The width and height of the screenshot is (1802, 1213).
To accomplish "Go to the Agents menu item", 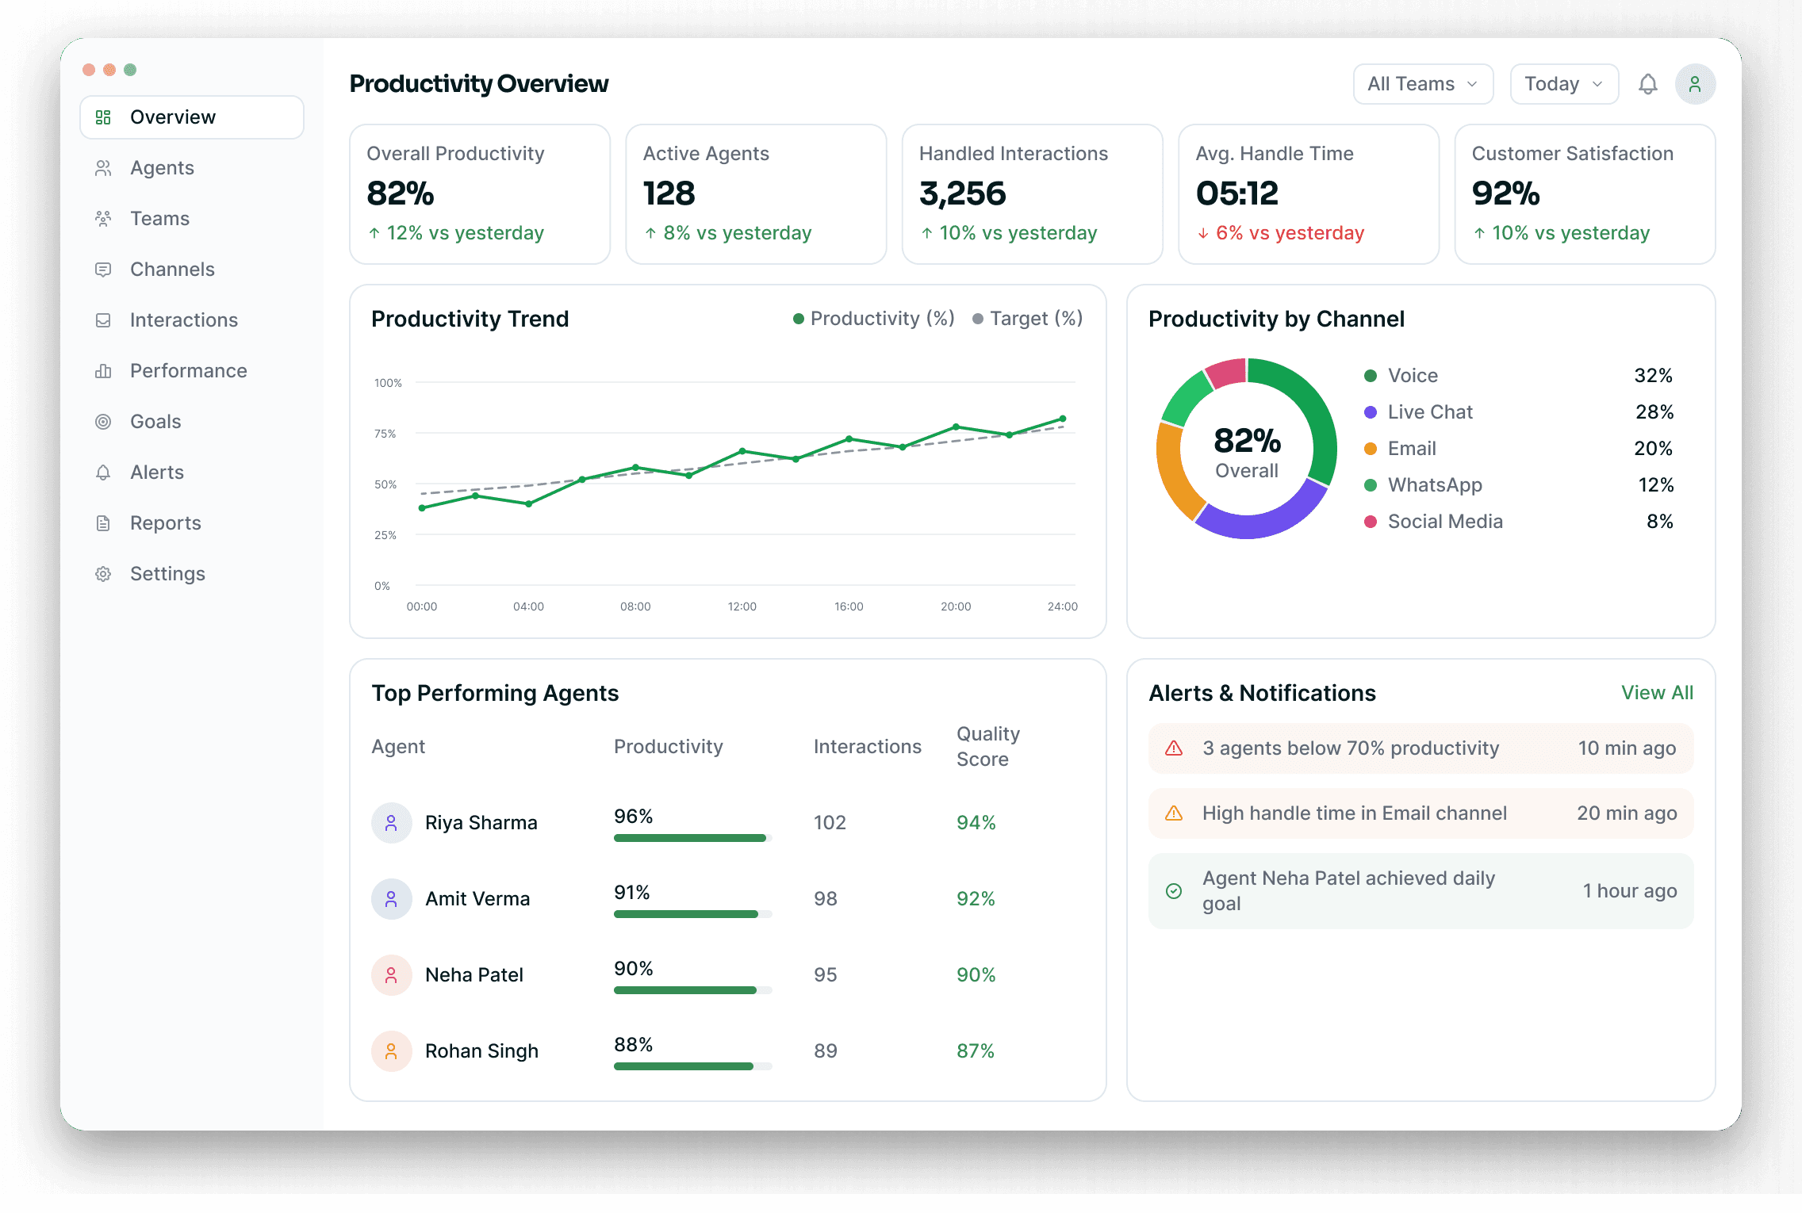I will click(x=192, y=168).
